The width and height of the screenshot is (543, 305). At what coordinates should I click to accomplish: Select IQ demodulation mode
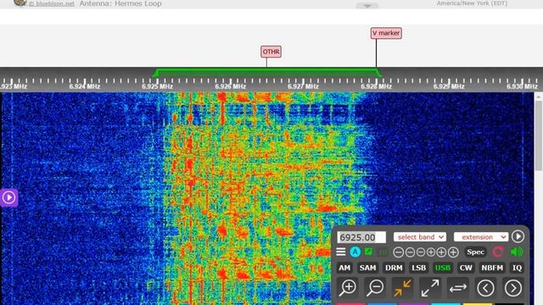pos(517,268)
